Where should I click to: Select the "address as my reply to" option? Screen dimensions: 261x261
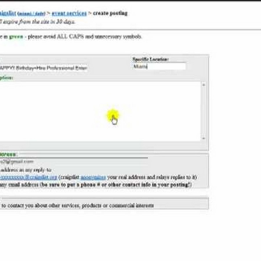pos(26,170)
